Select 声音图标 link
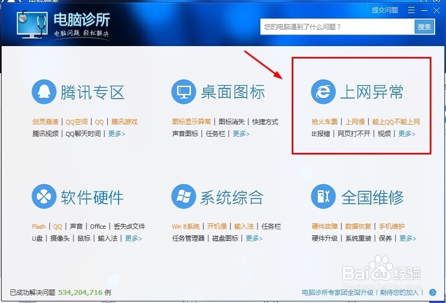446x303 pixels. [185, 133]
